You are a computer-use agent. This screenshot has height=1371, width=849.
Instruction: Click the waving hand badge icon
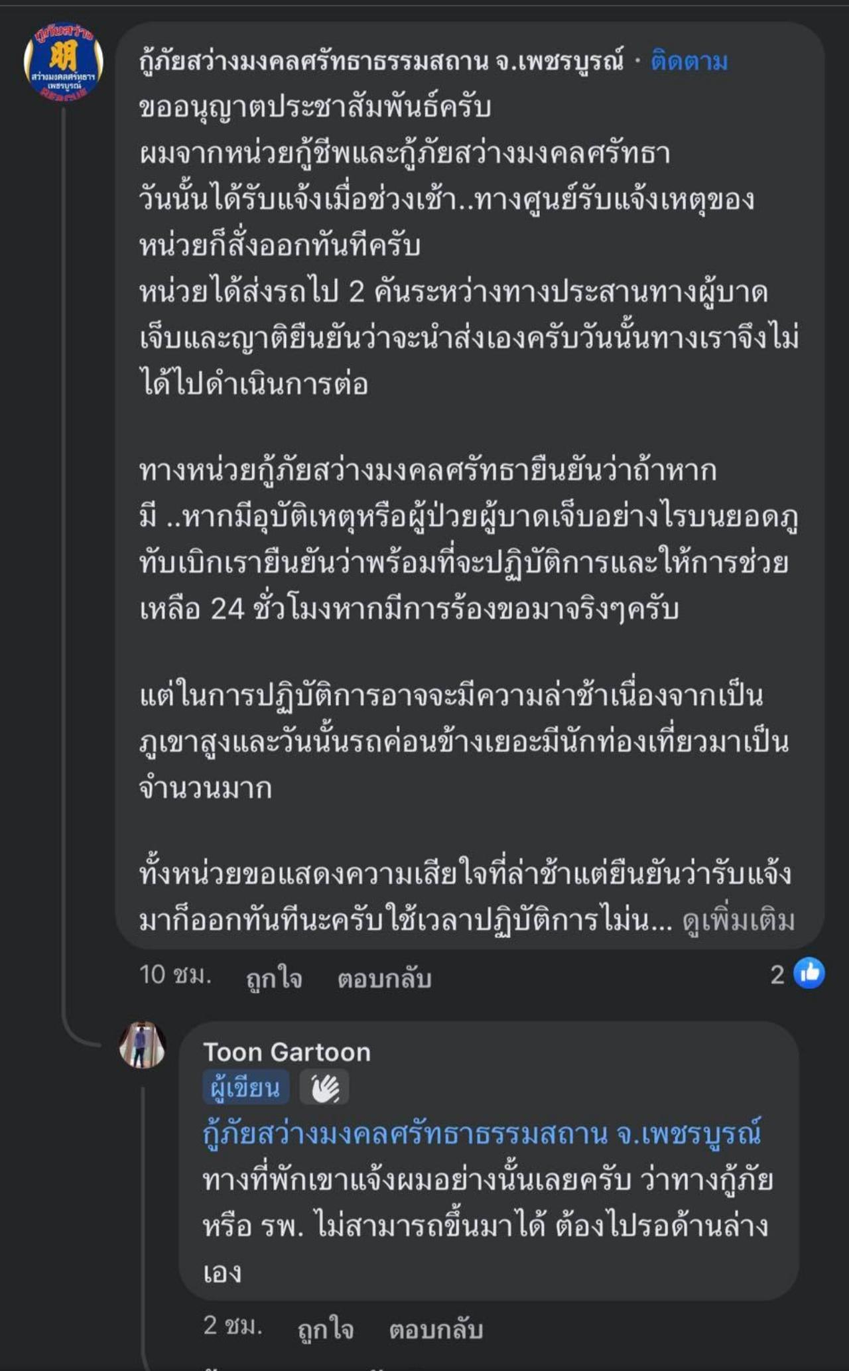click(324, 1088)
